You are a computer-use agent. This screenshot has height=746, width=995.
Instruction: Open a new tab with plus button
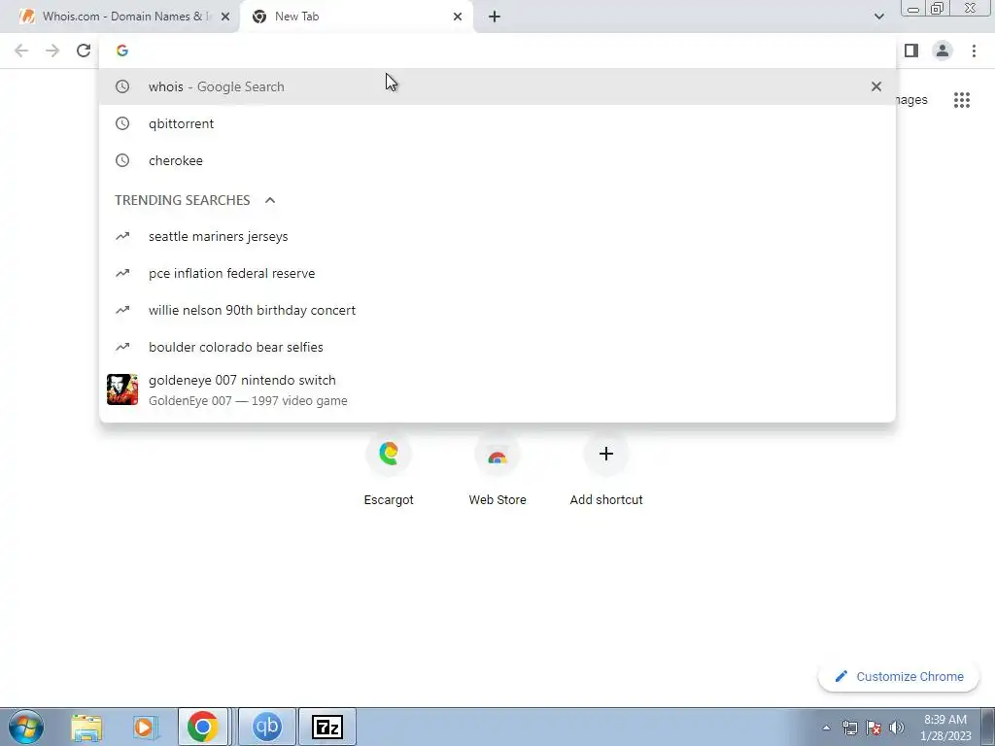pos(495,17)
